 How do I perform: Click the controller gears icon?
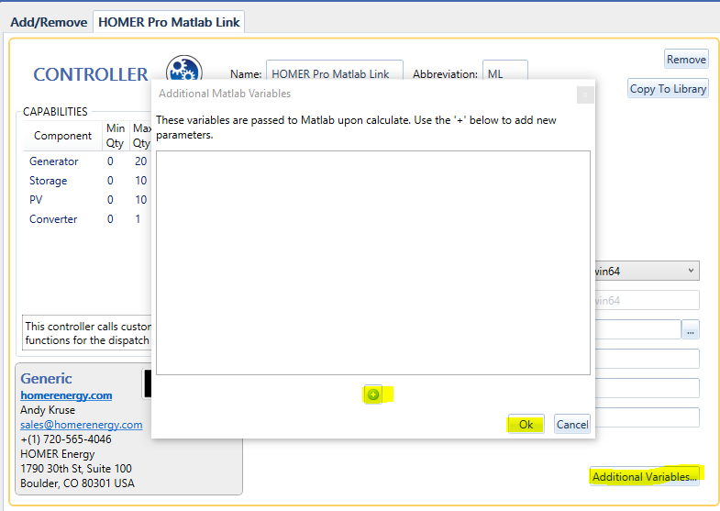184,69
